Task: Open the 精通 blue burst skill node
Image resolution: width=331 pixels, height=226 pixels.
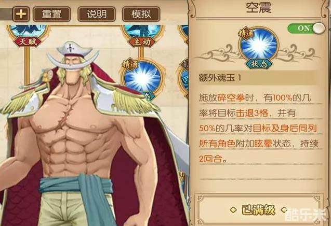Action: 142,79
